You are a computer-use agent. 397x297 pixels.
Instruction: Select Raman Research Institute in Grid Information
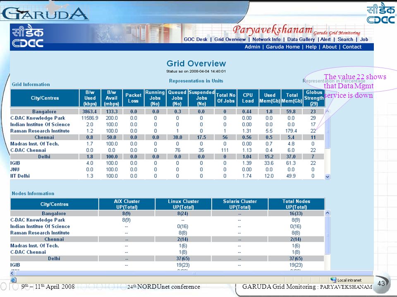[167, 131]
